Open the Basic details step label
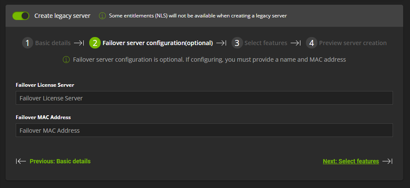The height and width of the screenshot is (188, 410). (53, 43)
